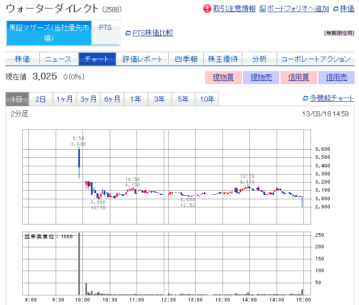Switch to the PTS market tab
359x305 pixels.
(x=105, y=28)
